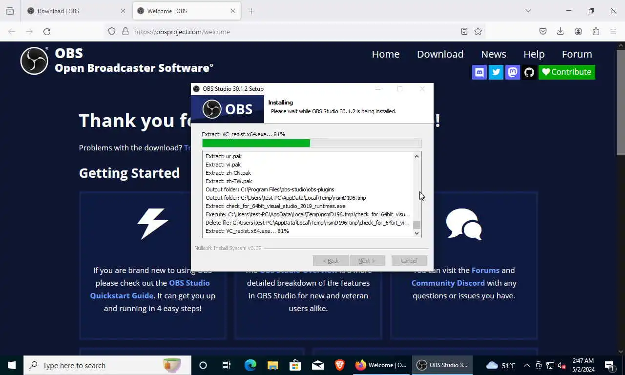Click installer log scroll down arrow
Screen dimensions: 625x375
[x=417, y=233]
